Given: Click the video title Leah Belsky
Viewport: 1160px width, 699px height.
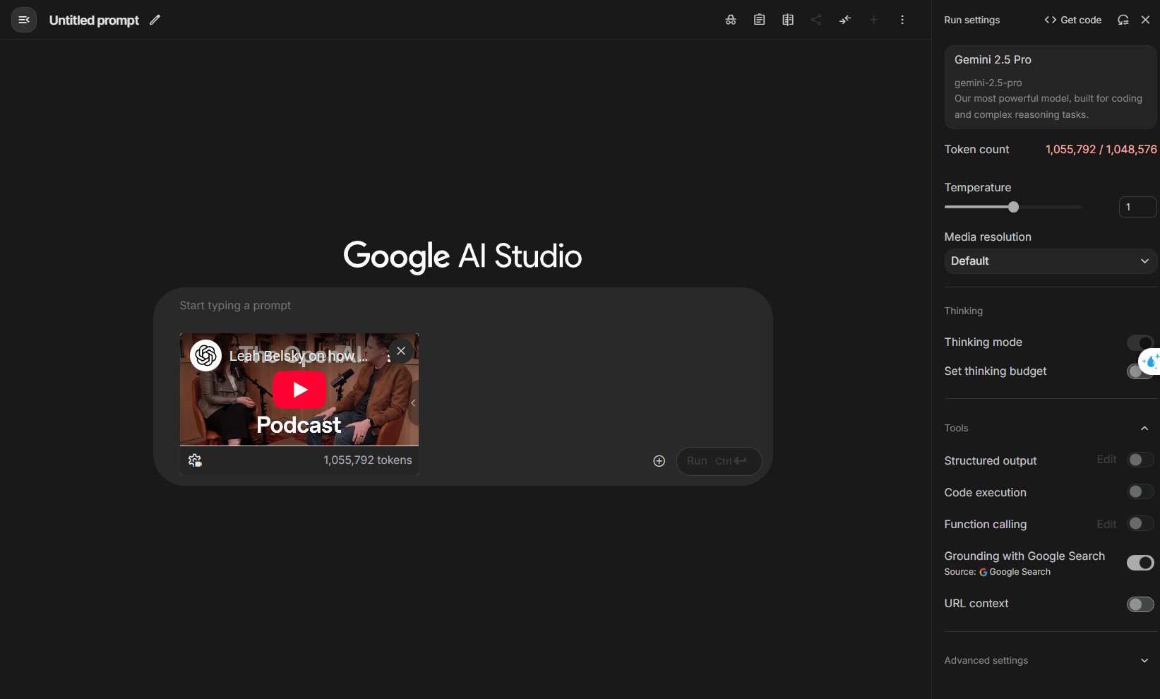Looking at the screenshot, I should [298, 357].
